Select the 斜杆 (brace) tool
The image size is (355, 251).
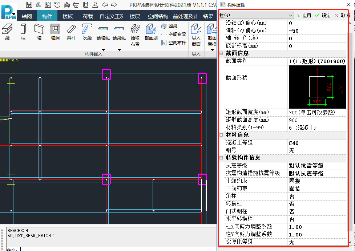coord(71,32)
